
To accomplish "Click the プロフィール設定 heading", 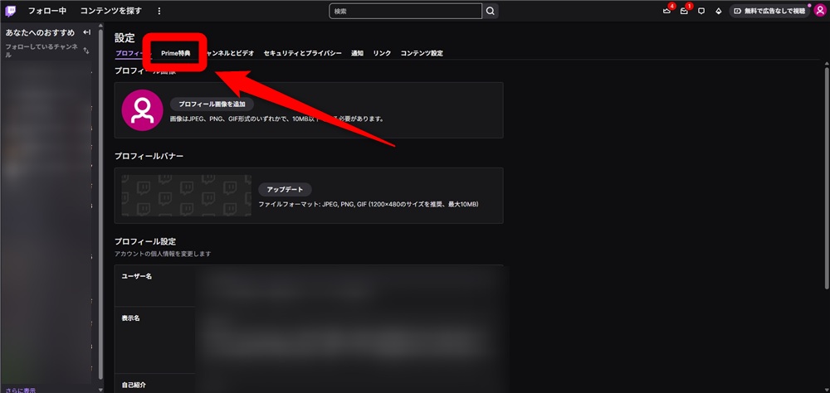I will (145, 242).
